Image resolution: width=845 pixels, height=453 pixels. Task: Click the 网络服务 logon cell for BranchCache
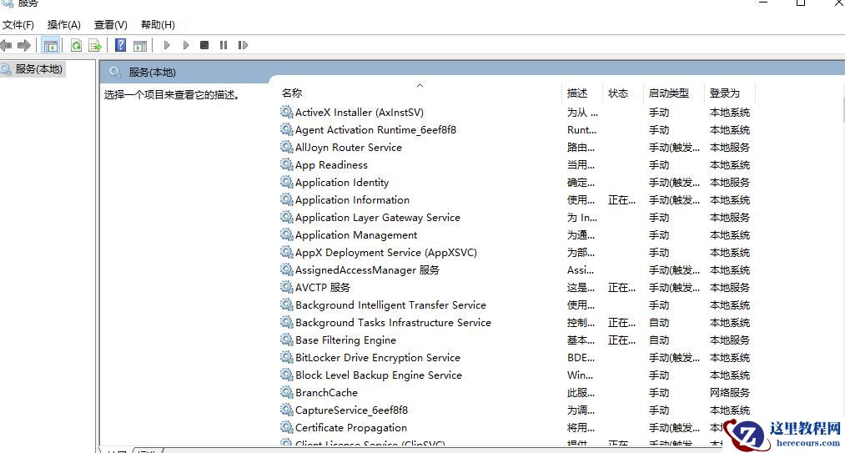click(730, 393)
